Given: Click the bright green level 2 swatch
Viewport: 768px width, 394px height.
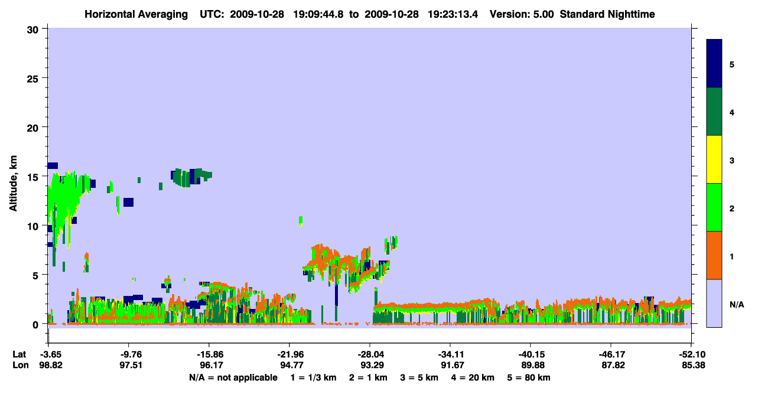Looking at the screenshot, I should (x=714, y=207).
